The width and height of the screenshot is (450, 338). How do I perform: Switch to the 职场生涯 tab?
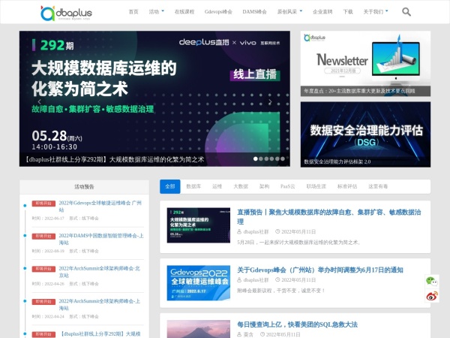tap(316, 186)
